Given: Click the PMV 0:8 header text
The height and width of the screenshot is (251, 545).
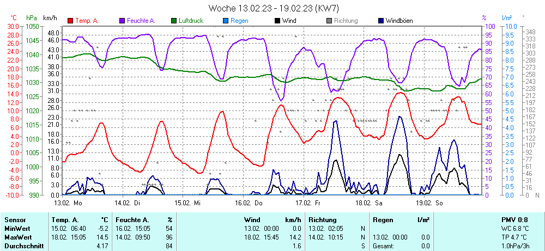Looking at the screenshot, I should pos(515,220).
